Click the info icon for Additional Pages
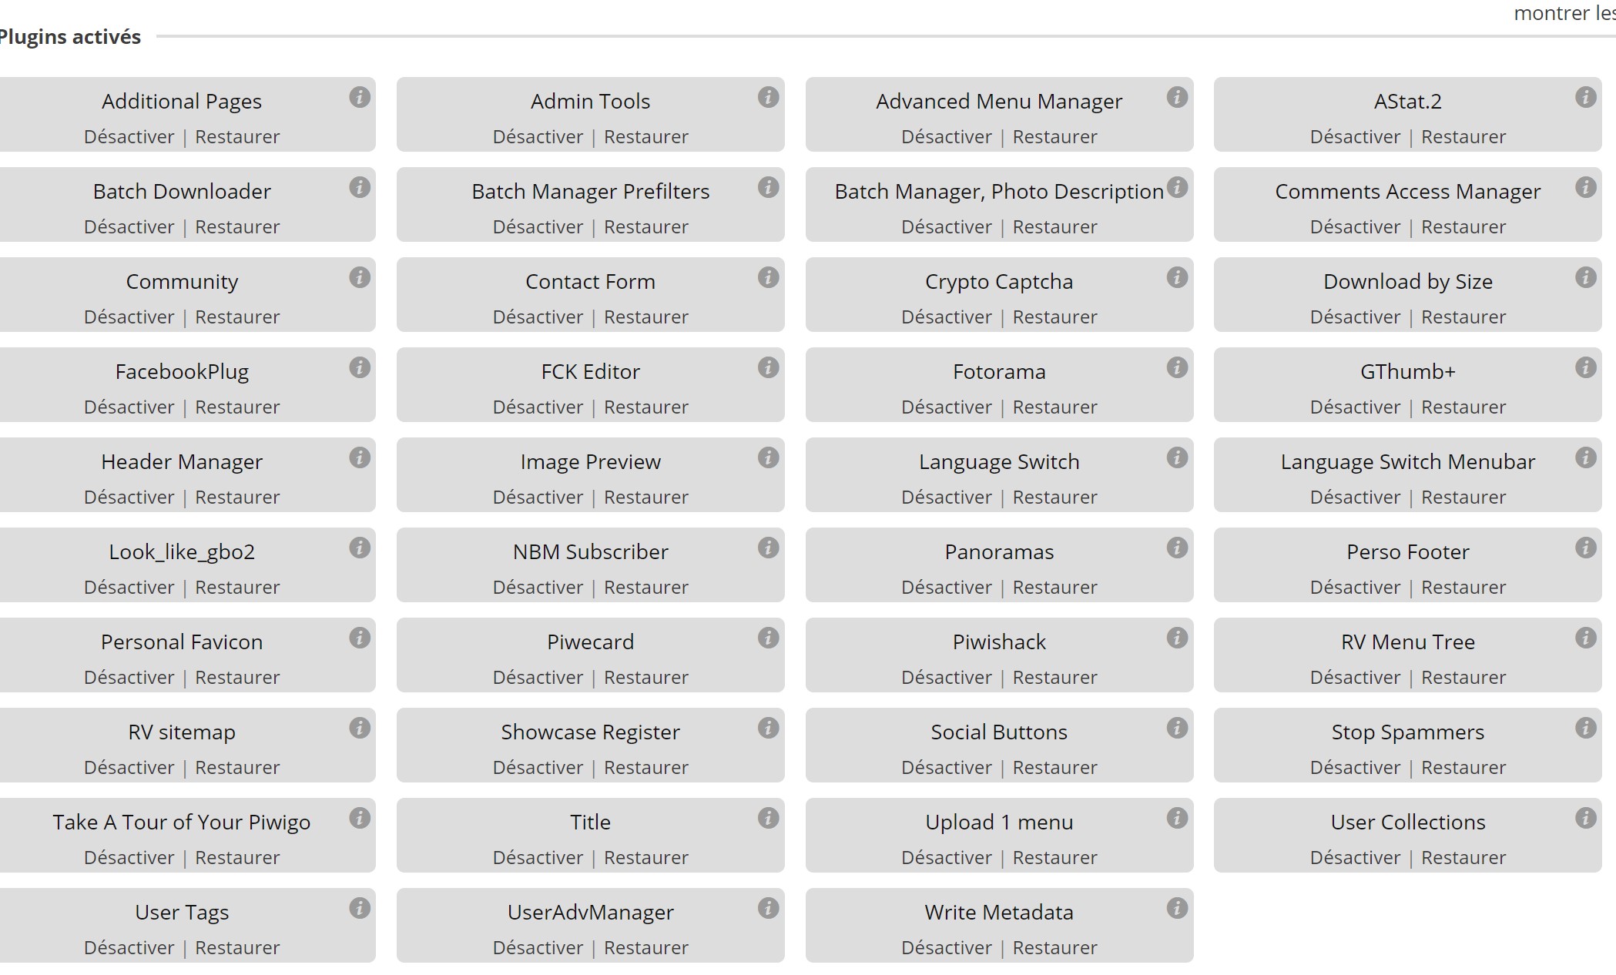 coord(360,97)
